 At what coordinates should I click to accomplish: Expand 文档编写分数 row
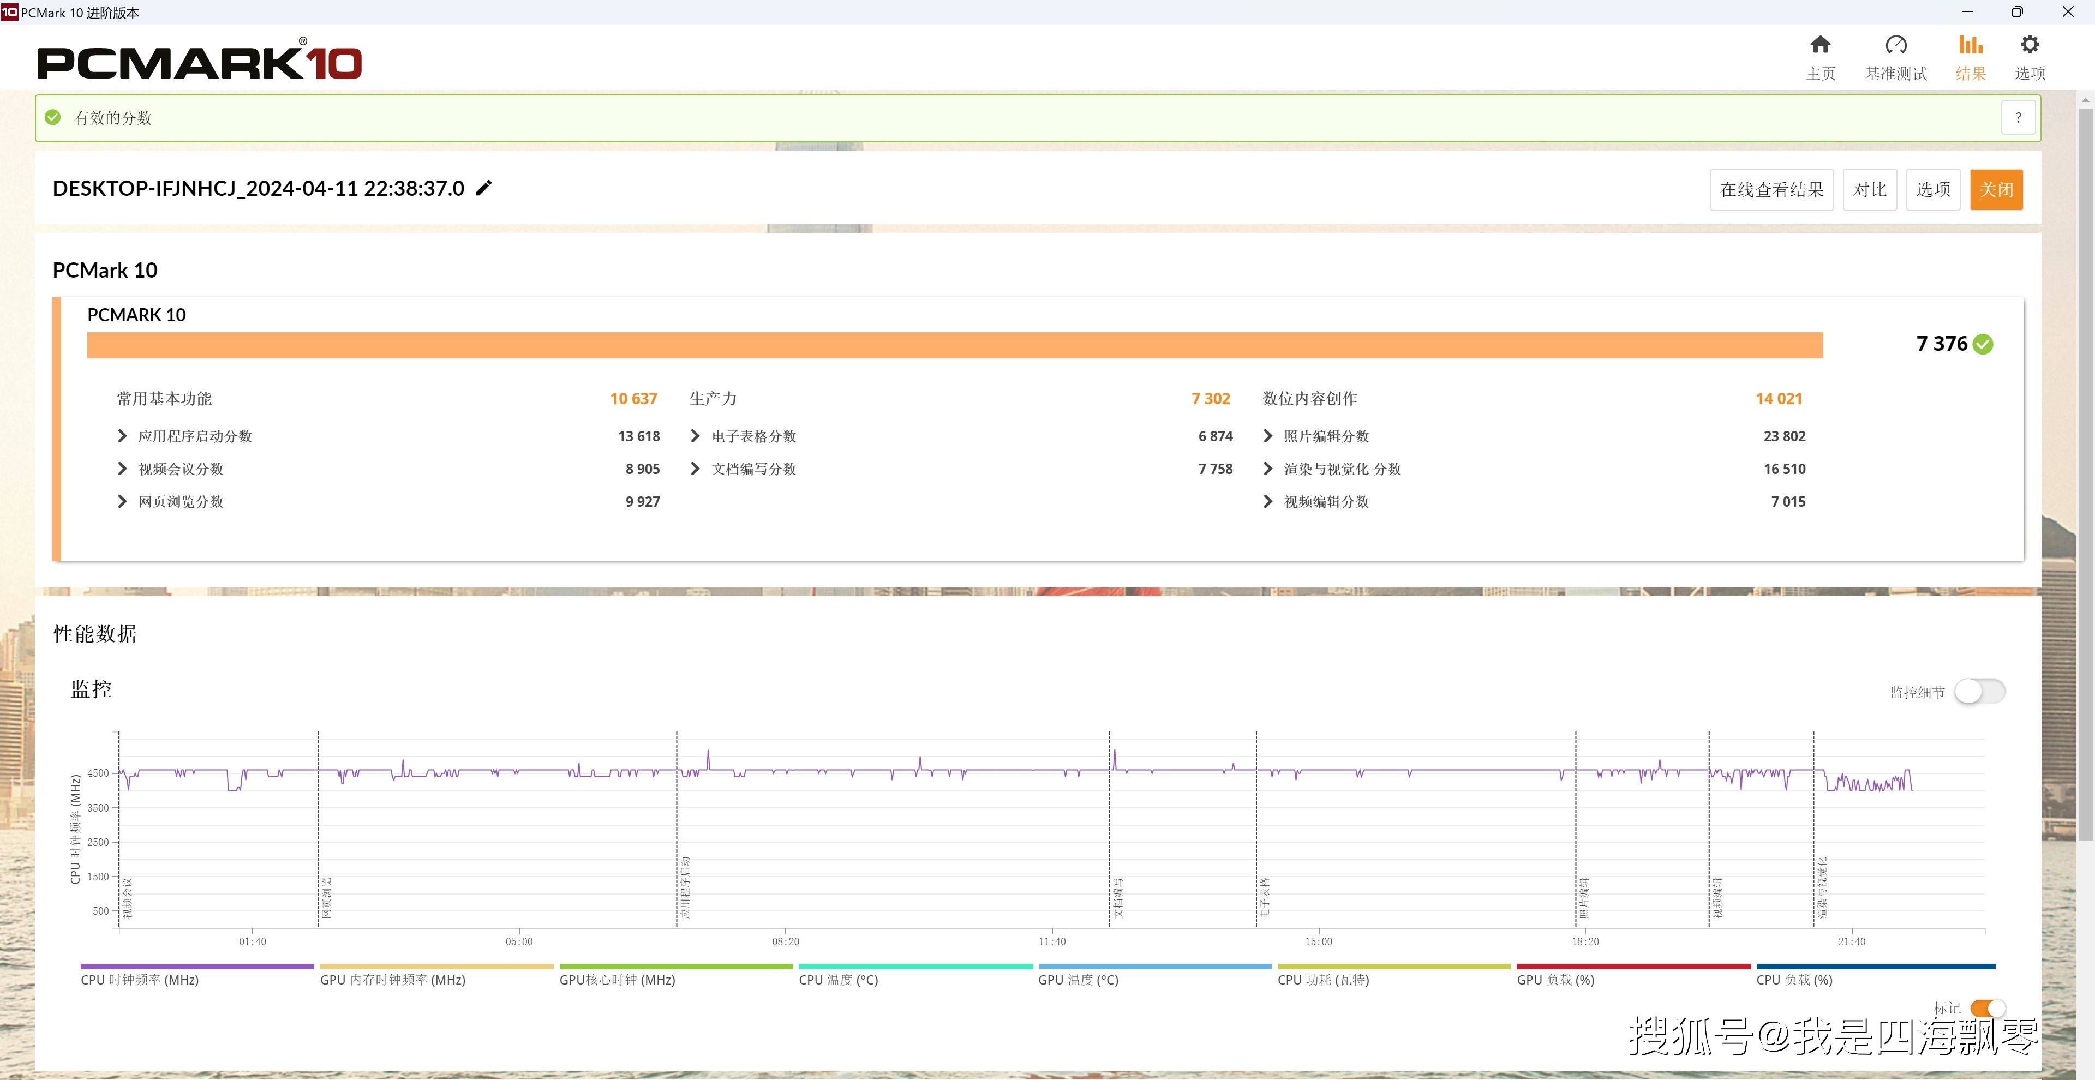click(695, 469)
